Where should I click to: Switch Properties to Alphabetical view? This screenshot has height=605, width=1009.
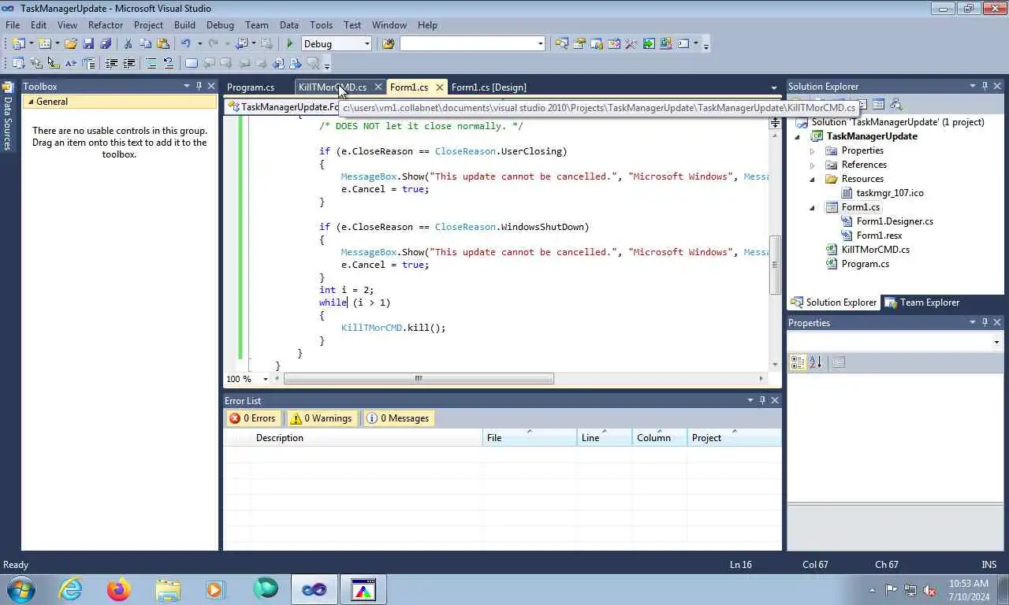pos(815,362)
